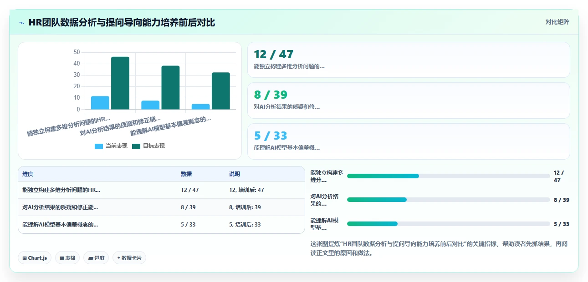
Task: Click the tallest light blue chart bar
Action: coord(100,103)
